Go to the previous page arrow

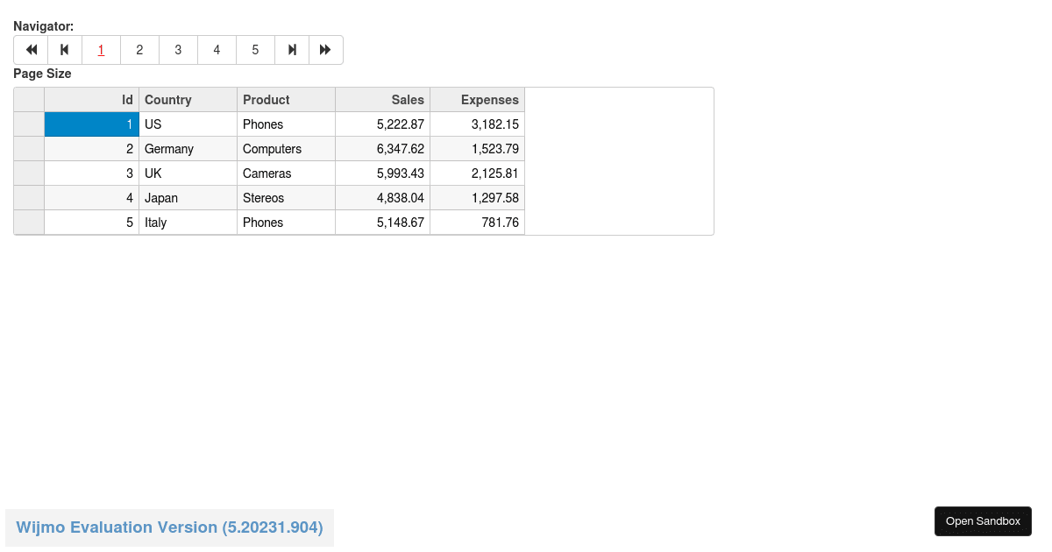tap(65, 50)
